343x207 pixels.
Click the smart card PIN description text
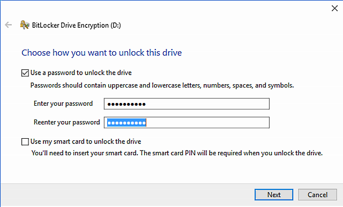(177, 153)
